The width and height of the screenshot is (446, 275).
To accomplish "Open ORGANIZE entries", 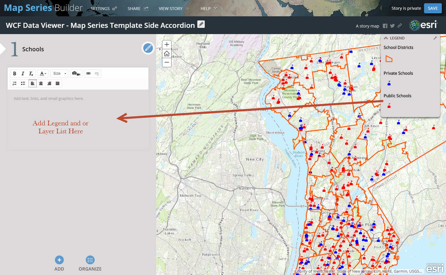I will [90, 263].
